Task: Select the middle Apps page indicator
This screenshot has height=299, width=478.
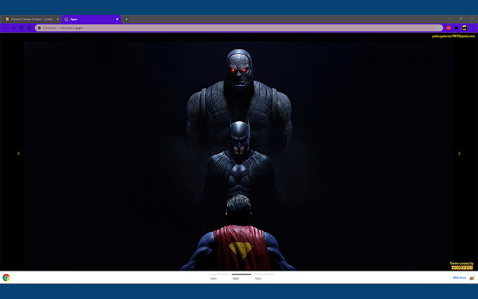Action: click(x=241, y=277)
